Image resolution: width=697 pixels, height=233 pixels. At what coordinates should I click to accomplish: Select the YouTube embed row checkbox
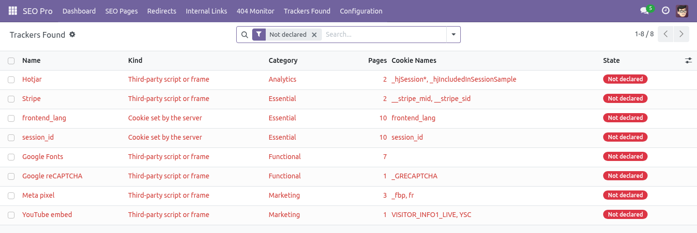11,215
